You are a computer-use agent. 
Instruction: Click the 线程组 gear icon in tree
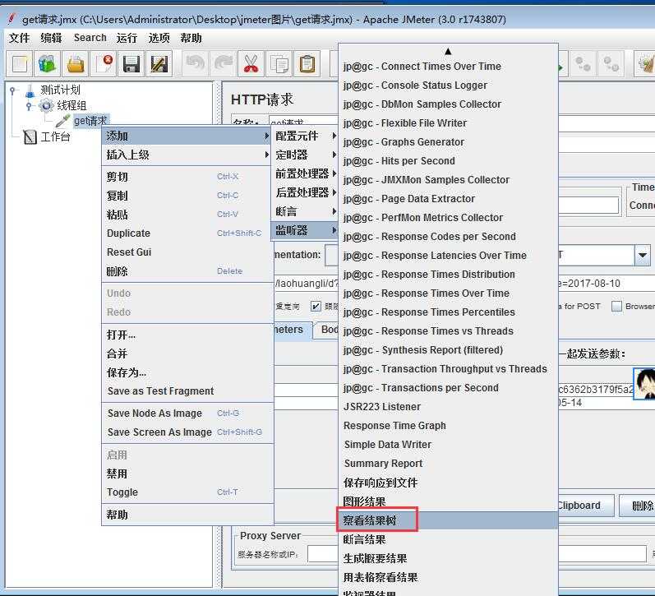pyautogui.click(x=46, y=106)
